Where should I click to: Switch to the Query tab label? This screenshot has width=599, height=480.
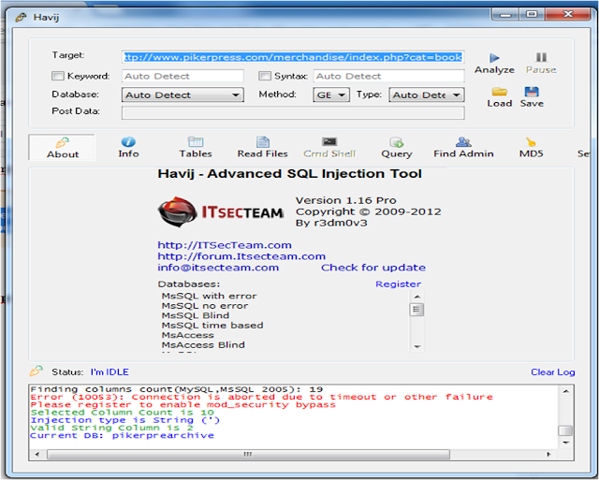coord(397,153)
